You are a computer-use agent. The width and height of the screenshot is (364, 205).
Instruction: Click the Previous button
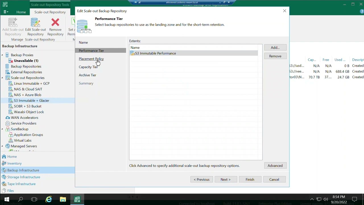[202, 179]
